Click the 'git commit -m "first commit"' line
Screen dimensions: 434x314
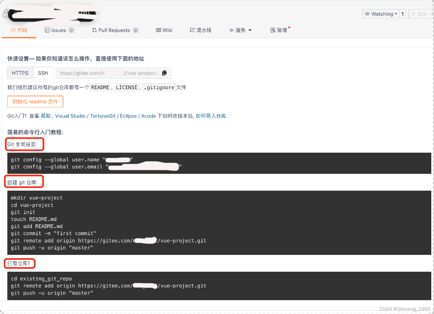click(54, 233)
